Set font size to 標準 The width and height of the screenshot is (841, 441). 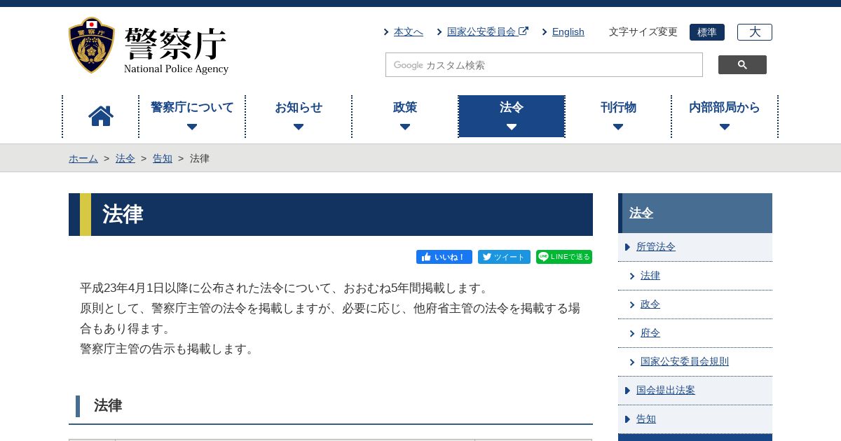[x=707, y=32]
